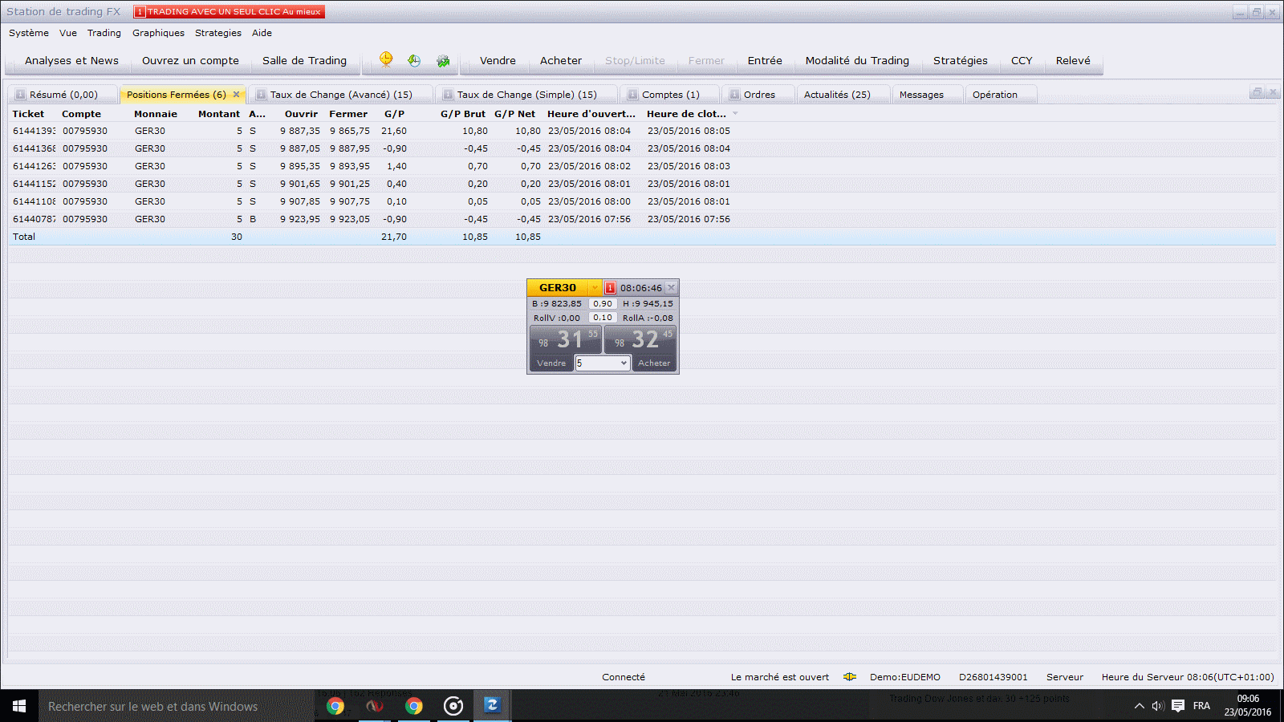The height and width of the screenshot is (722, 1284).
Task: Open the red swirl app taskbar icon
Action: [375, 706]
